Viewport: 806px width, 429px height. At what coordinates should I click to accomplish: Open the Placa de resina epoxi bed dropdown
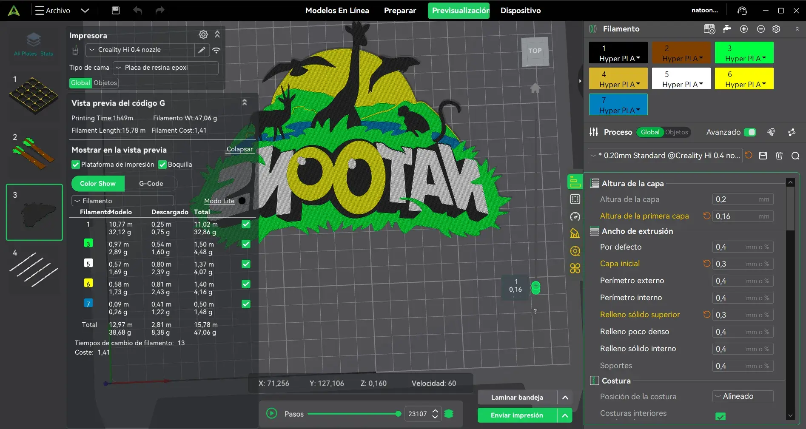click(x=166, y=68)
